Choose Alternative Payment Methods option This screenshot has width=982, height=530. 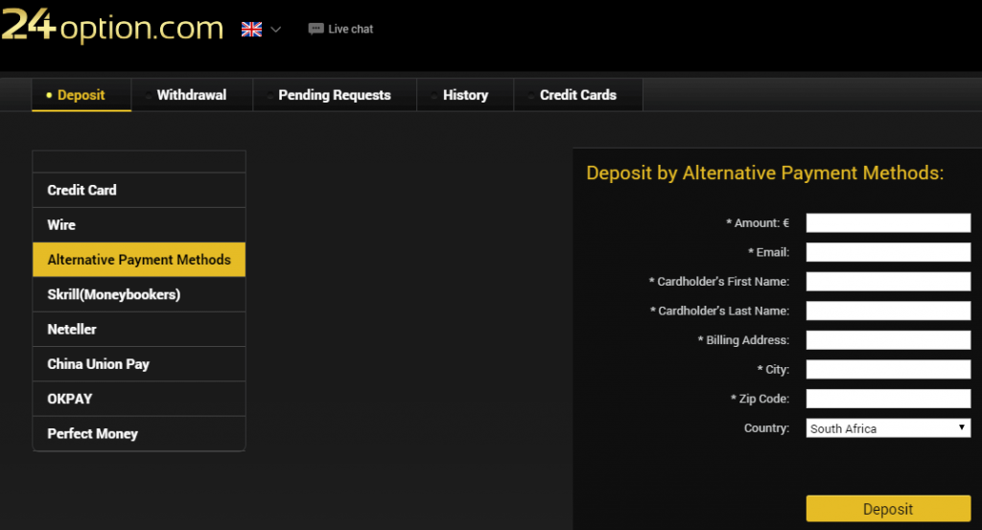139,260
